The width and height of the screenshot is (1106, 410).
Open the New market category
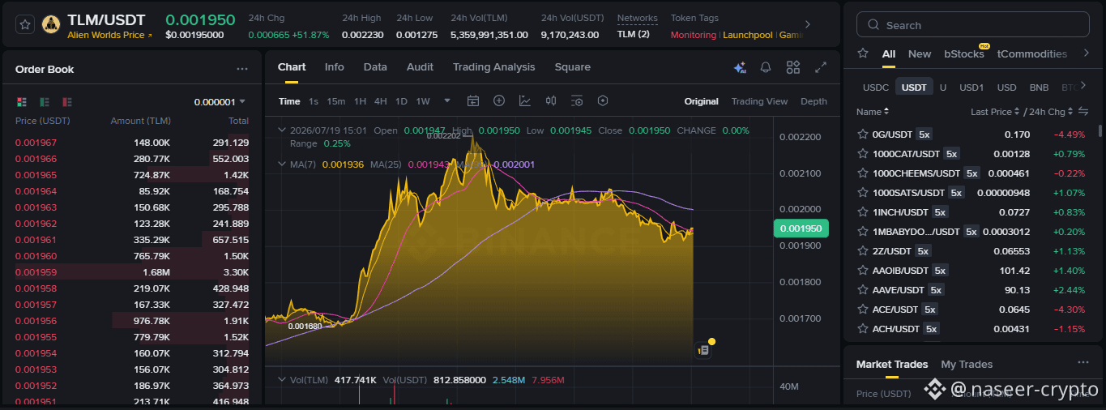(x=920, y=53)
